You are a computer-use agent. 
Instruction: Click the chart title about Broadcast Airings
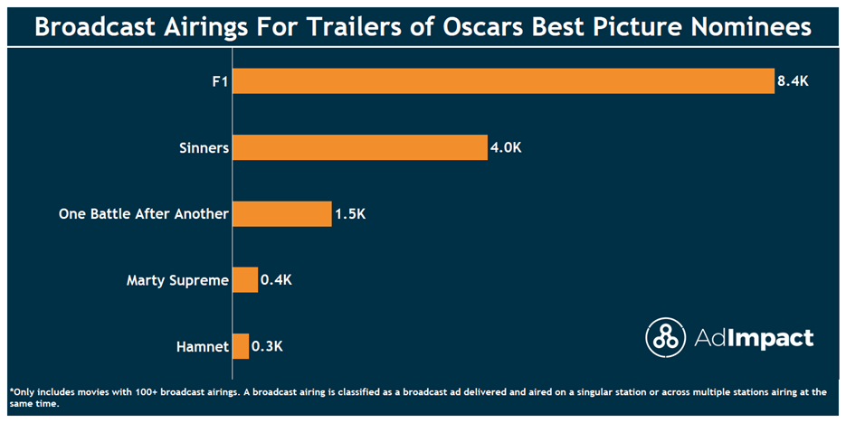click(x=423, y=27)
